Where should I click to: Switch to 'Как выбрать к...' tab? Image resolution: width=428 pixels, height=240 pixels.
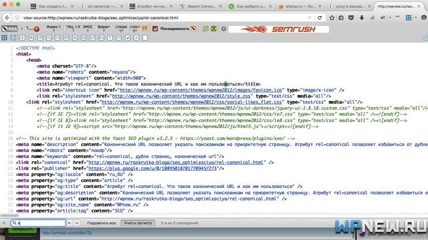pyautogui.click(x=249, y=6)
